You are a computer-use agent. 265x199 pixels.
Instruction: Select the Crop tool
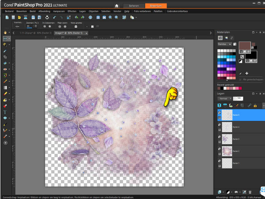click(x=5, y=57)
